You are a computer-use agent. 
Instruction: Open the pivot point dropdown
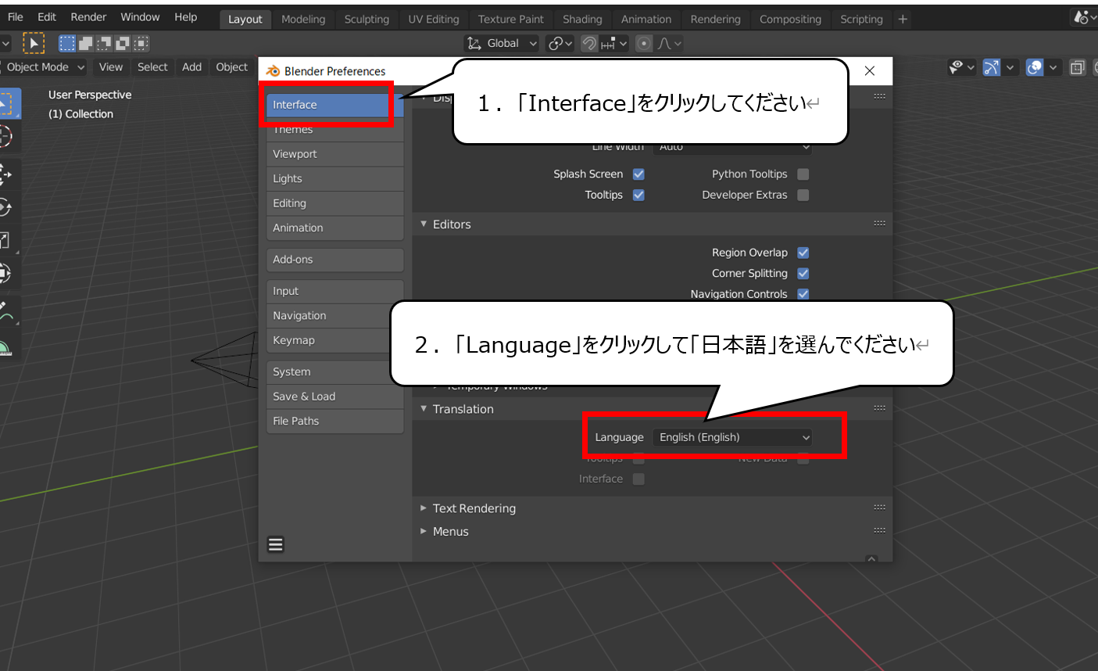pyautogui.click(x=560, y=44)
